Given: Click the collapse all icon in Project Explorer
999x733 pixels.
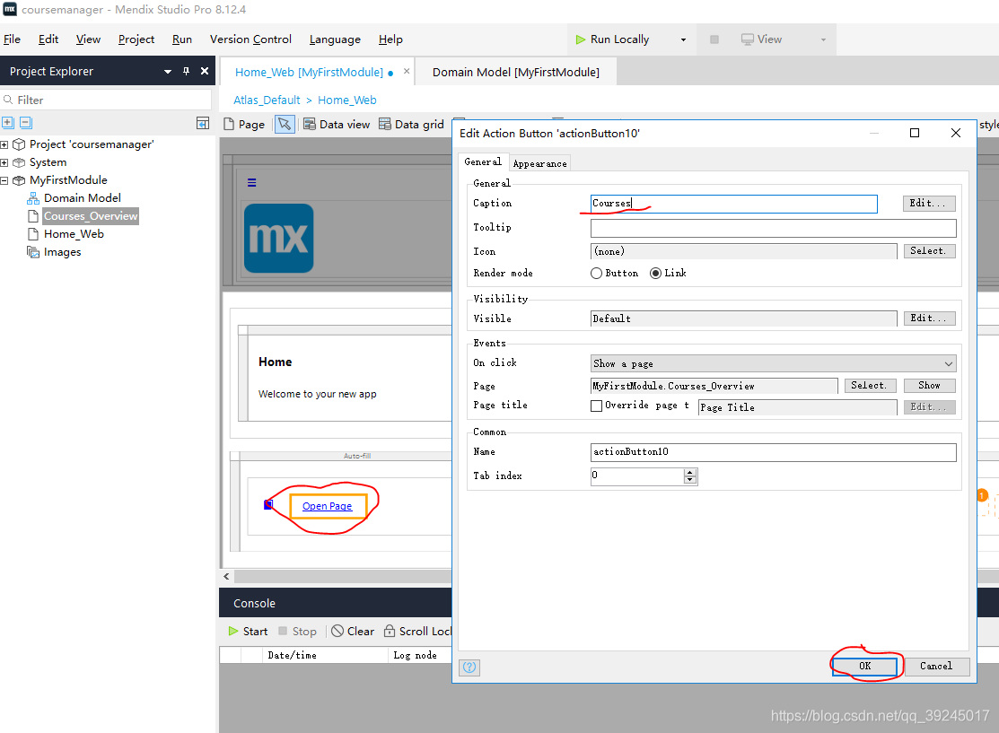Looking at the screenshot, I should (25, 123).
